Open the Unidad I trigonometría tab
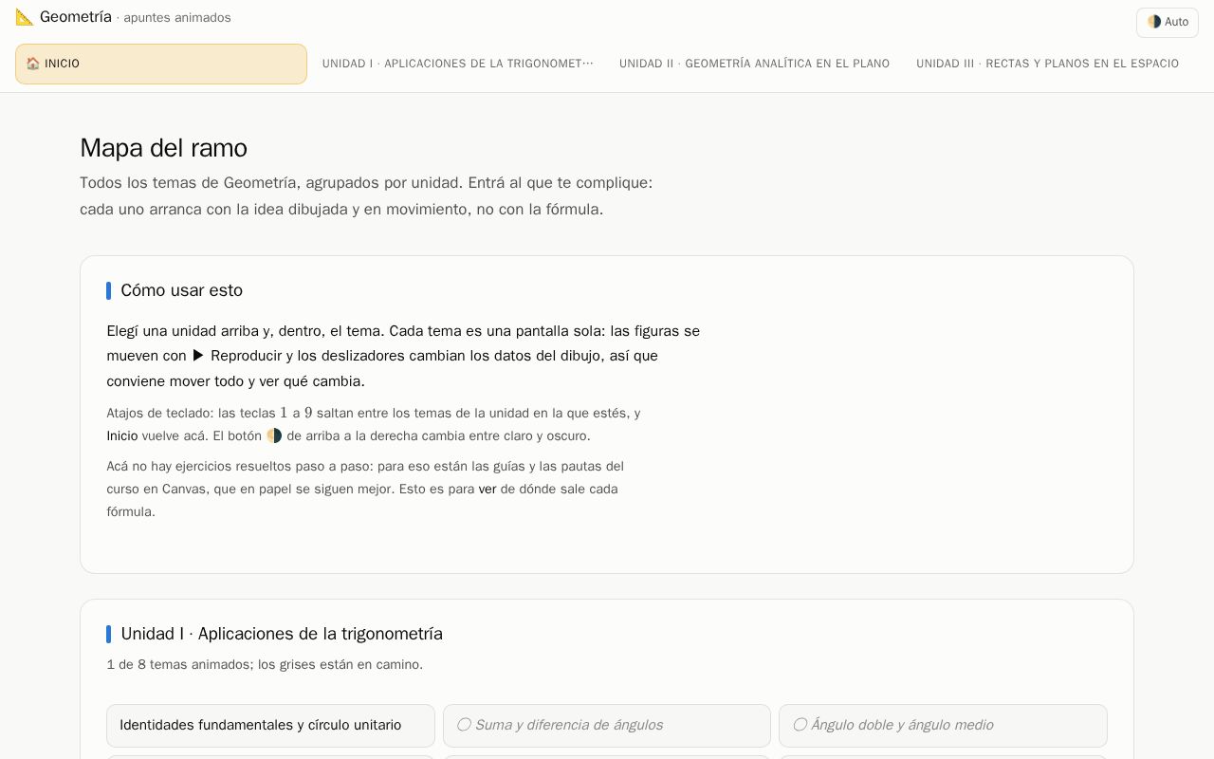The width and height of the screenshot is (1214, 759). pyautogui.click(x=458, y=64)
